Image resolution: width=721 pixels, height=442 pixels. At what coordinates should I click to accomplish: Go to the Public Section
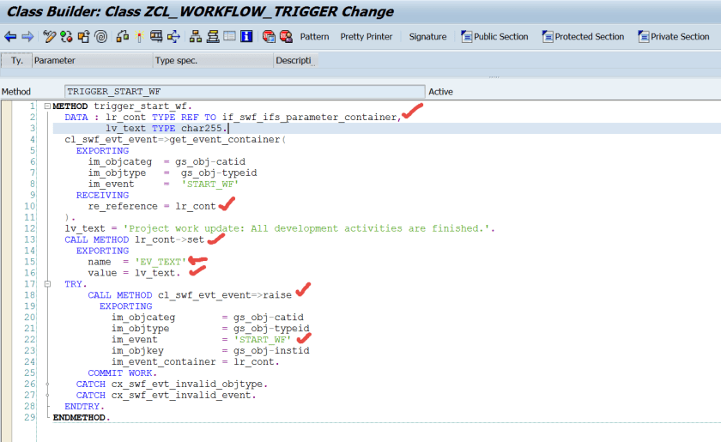click(495, 37)
